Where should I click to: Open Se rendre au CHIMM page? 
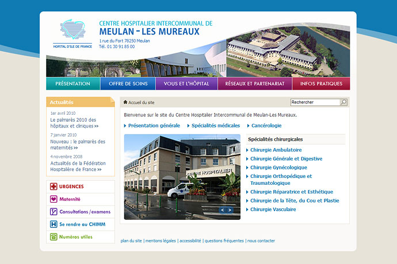point(82,224)
